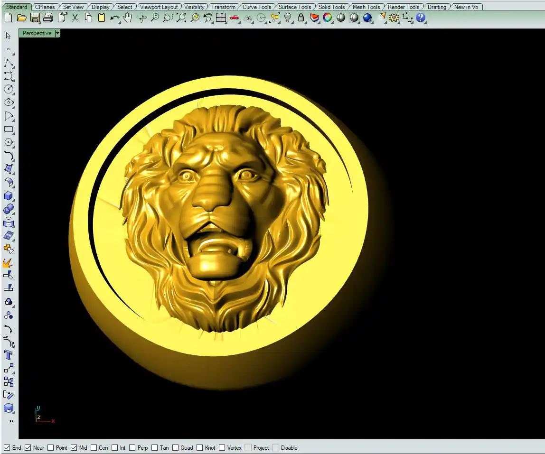The width and height of the screenshot is (545, 454).
Task: Enable the Quad object snap checkbox
Action: click(176, 447)
